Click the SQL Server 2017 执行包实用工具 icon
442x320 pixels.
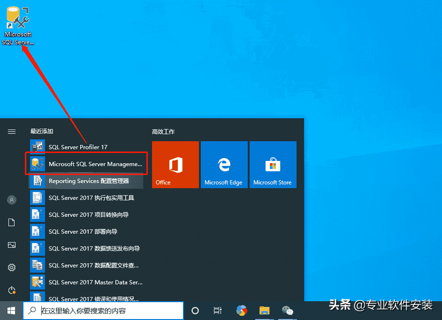38,198
